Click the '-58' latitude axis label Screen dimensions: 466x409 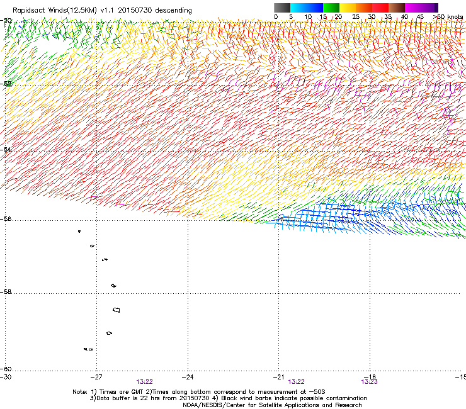(6, 292)
